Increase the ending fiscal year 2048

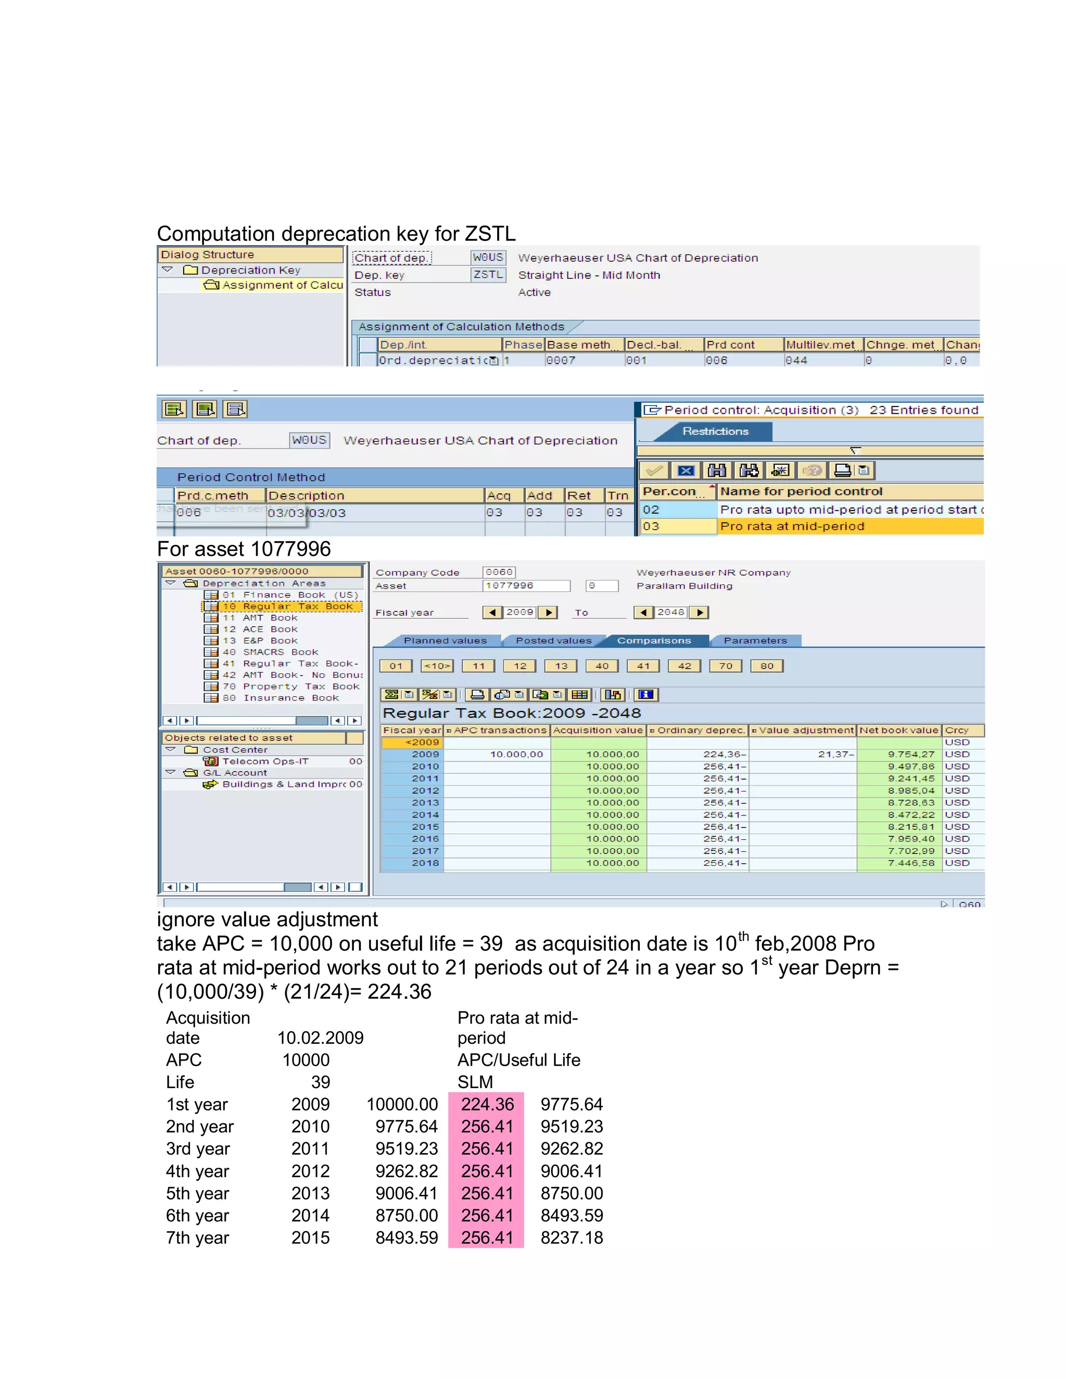tap(700, 612)
